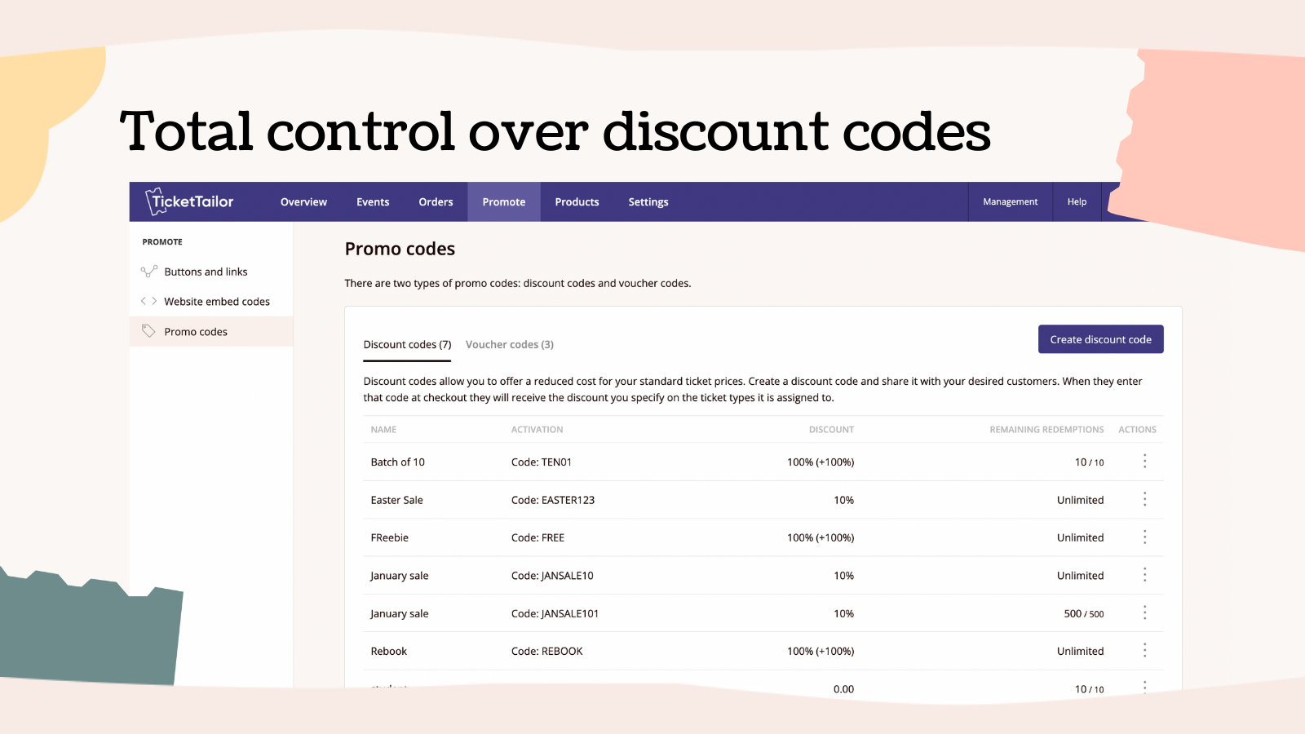Click the Buttons and links icon

[x=148, y=272]
